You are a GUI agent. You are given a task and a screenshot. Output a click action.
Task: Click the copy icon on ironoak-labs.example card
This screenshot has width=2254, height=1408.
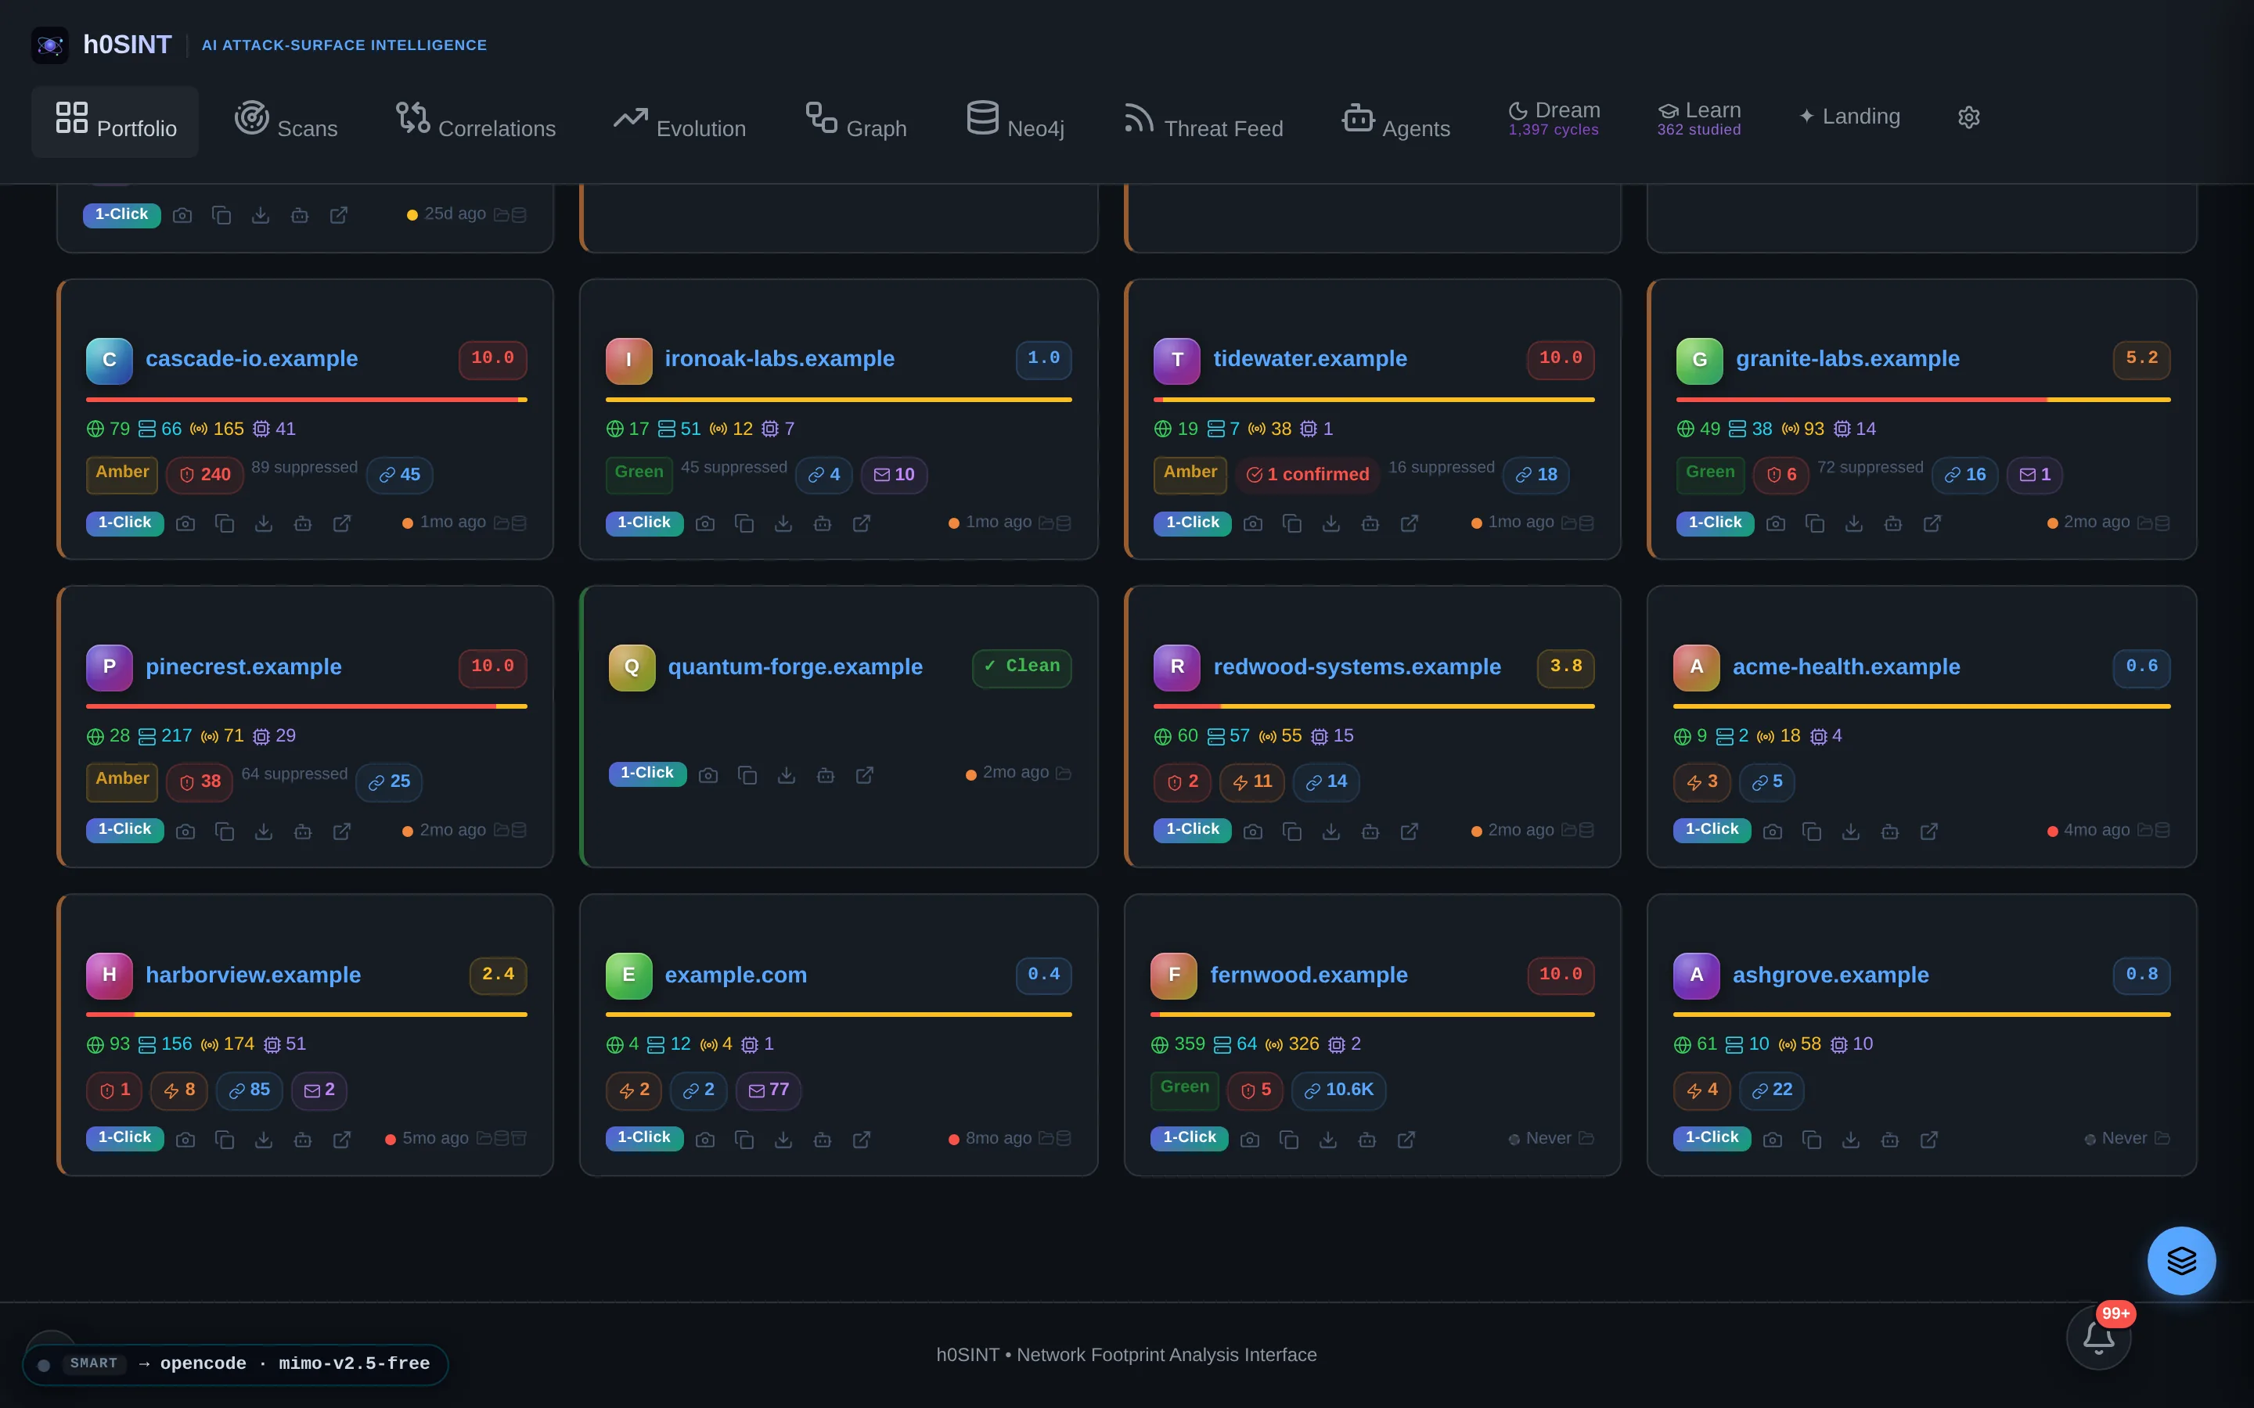[x=744, y=523]
